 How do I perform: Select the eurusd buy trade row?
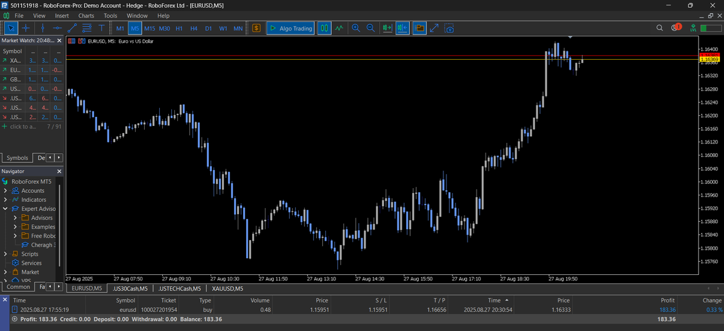(362, 309)
